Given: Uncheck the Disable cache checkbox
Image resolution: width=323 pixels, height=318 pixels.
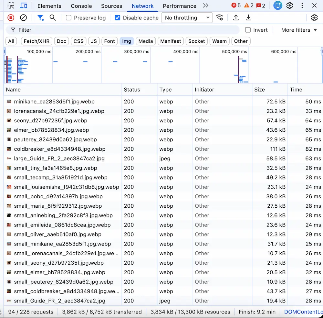Looking at the screenshot, I should pyautogui.click(x=118, y=18).
